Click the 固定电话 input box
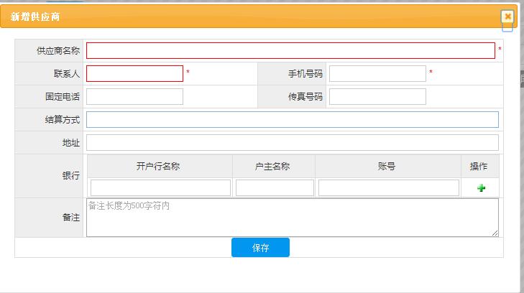This screenshot has height=293, width=524. click(x=135, y=96)
